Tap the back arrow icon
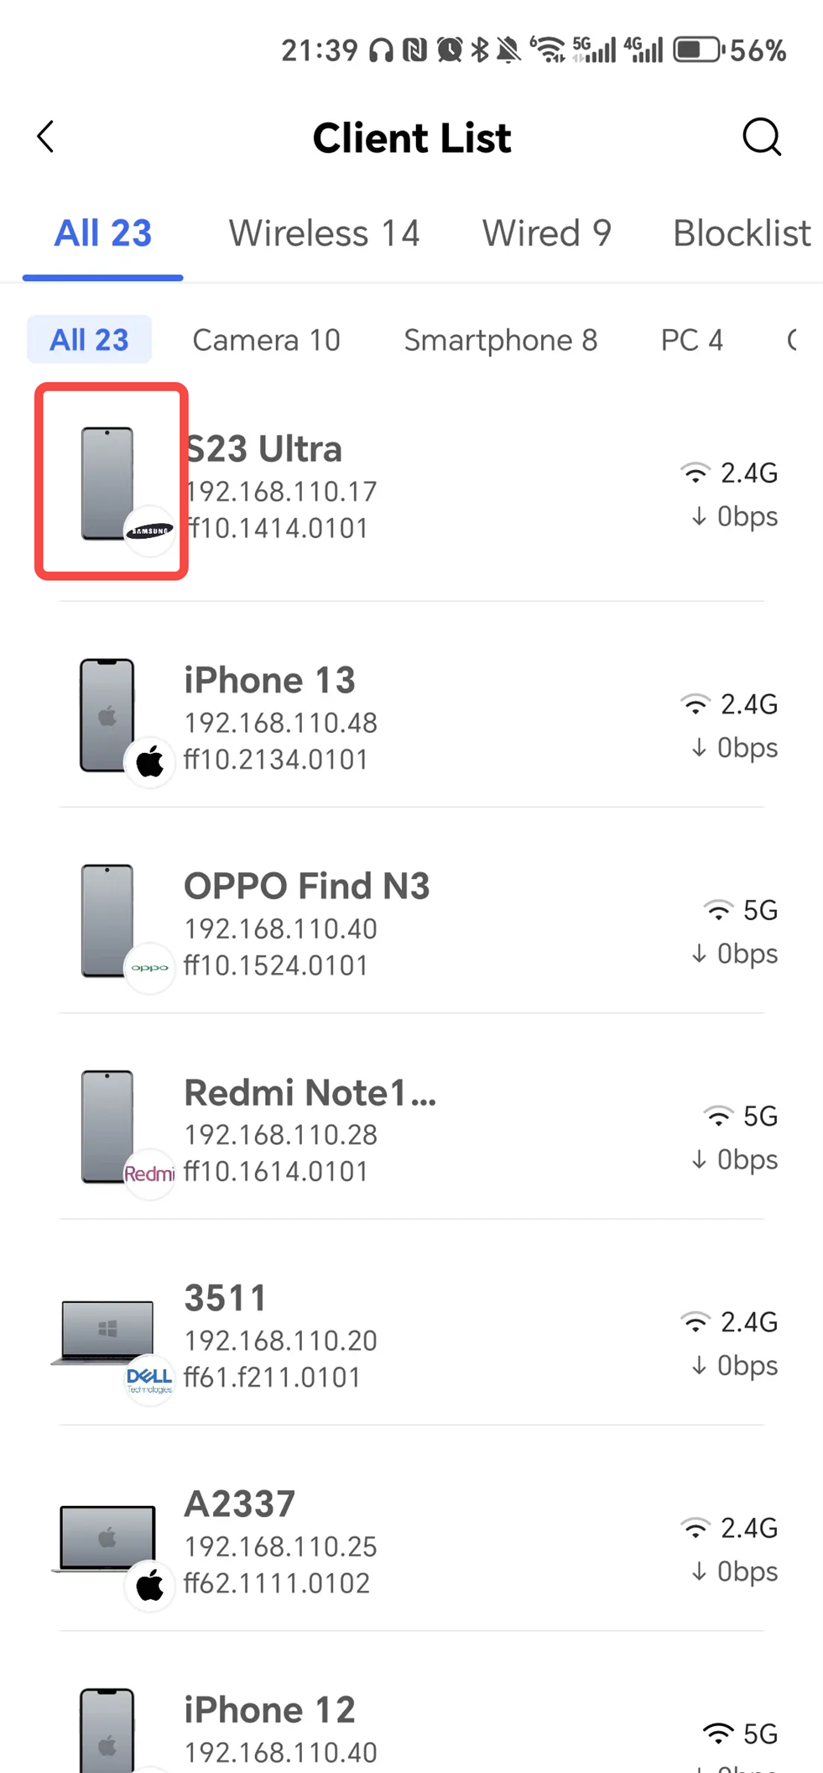Image resolution: width=823 pixels, height=1773 pixels. (x=46, y=137)
